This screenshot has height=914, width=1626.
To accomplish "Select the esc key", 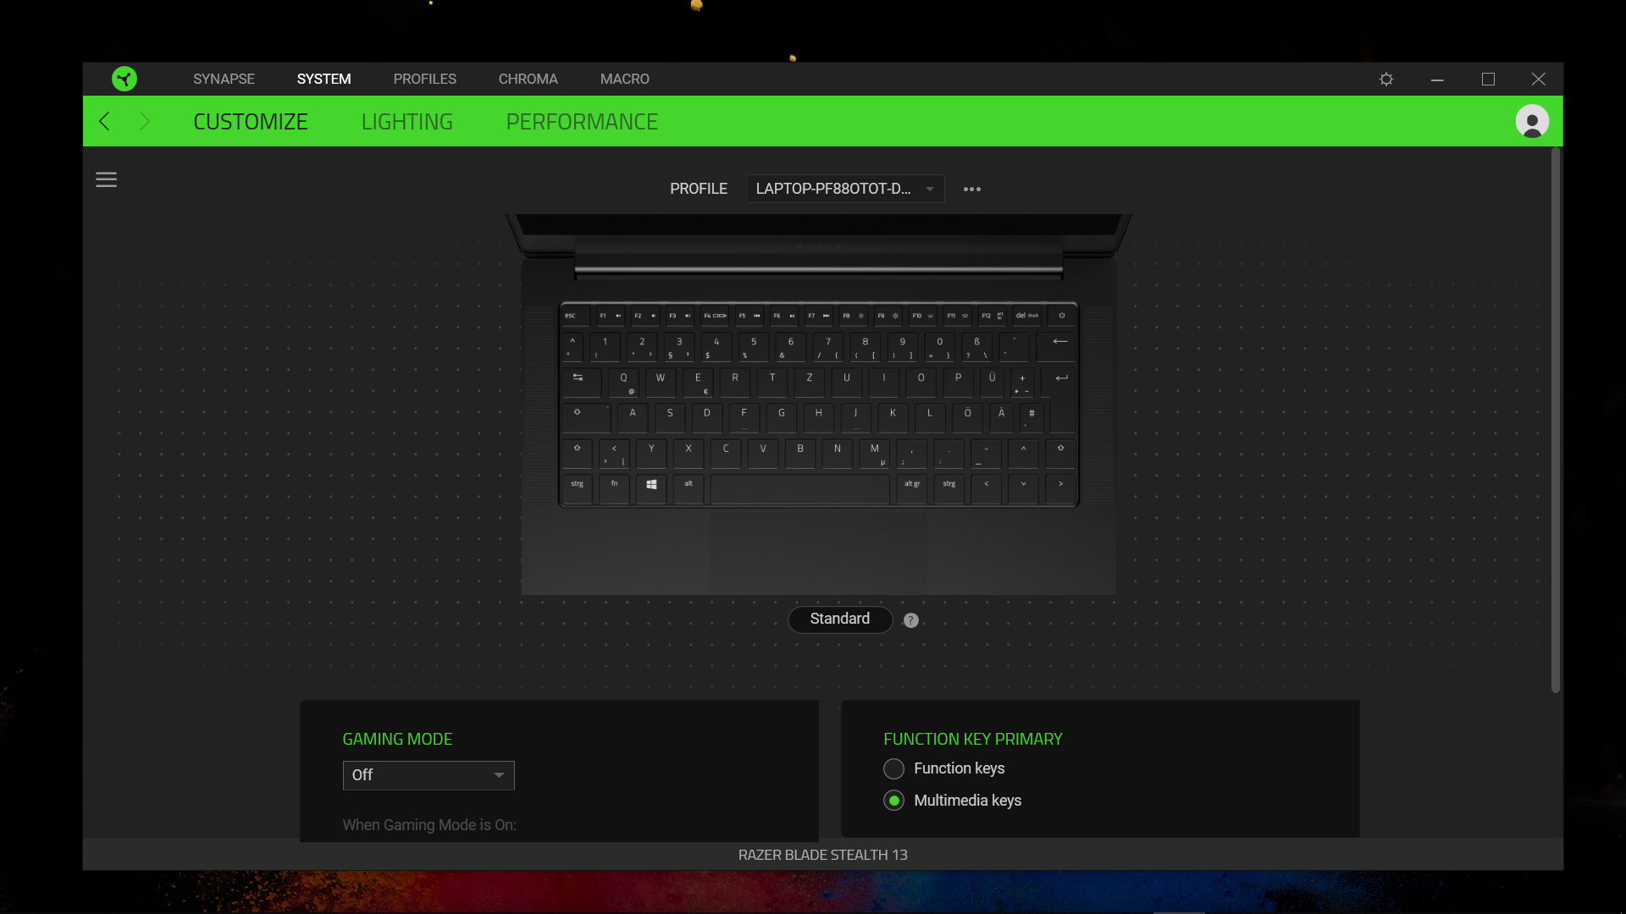I will click(x=576, y=317).
